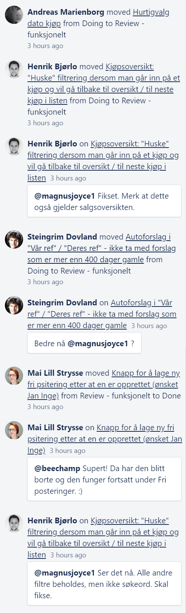Click Henrik Bjørlo's avatar beside the moved Kjøpsoversikt entry
Viewport: 186px width, 613px height.
pos(14,70)
